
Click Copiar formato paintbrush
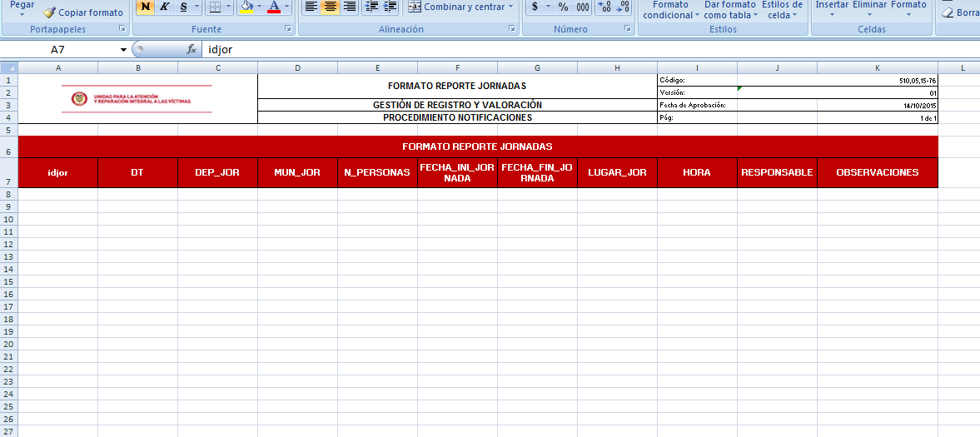[83, 12]
